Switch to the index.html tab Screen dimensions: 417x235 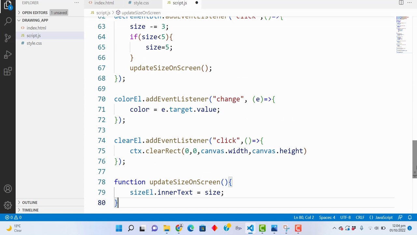[x=104, y=3]
